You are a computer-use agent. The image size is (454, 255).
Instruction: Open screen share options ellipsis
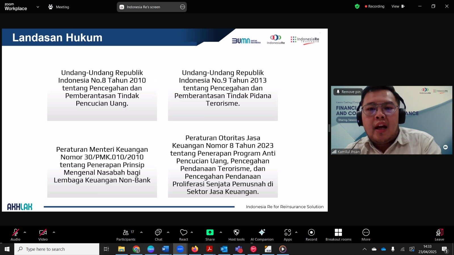182,7
